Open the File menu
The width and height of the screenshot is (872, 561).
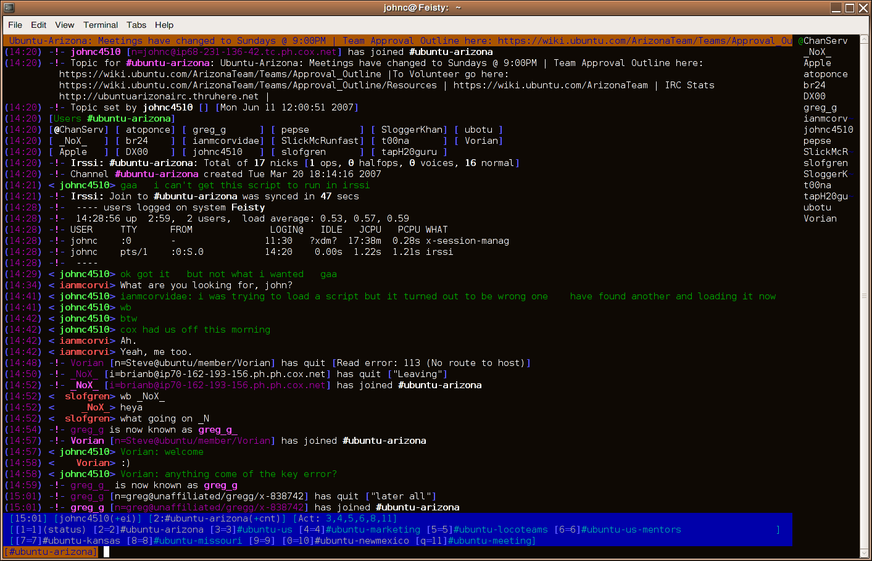(x=15, y=25)
